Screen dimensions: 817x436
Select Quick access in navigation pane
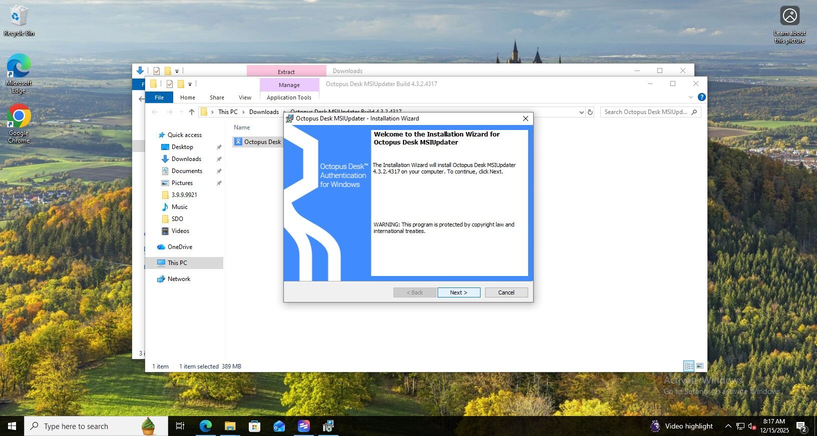[x=184, y=135]
